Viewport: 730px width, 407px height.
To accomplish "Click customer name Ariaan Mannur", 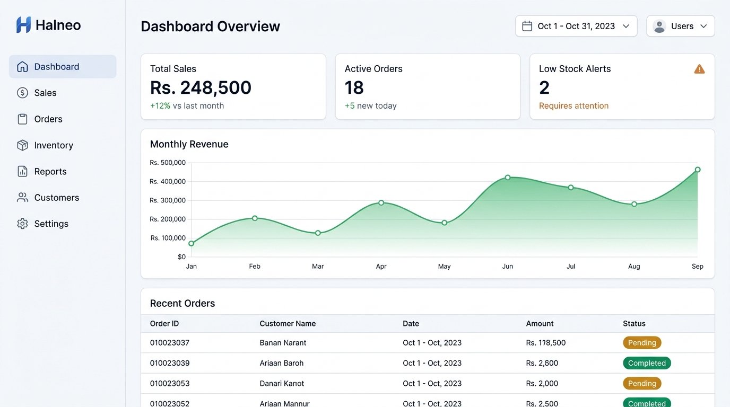I will 284,403.
